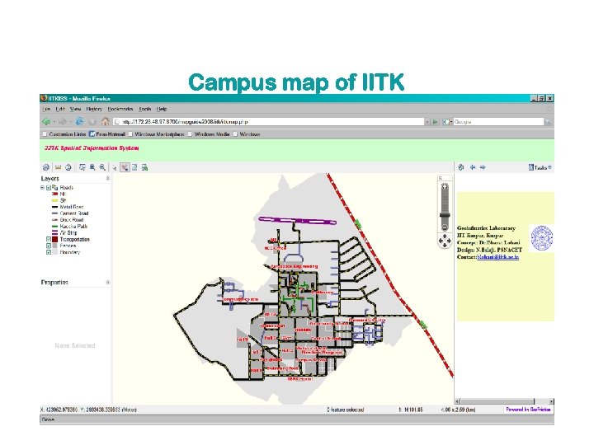Image resolution: width=594 pixels, height=445 pixels.
Task: Click the Print map icon in map toolbar
Action: pos(46,167)
